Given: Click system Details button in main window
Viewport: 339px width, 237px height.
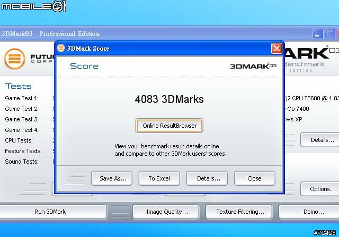Looking at the screenshot, I should (x=320, y=140).
